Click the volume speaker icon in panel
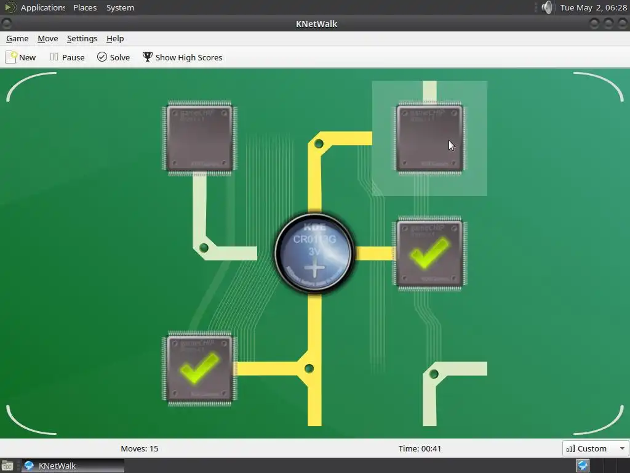 pos(546,7)
